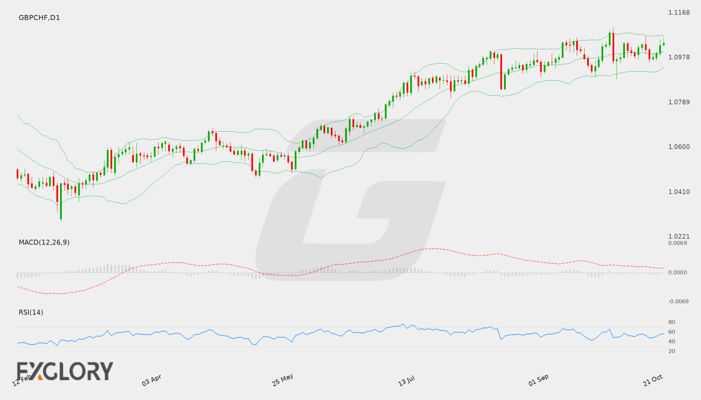Click the RSI(14) indicator label

(x=31, y=312)
